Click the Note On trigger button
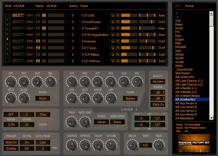This screenshot has height=156, width=218. pyautogui.click(x=11, y=142)
